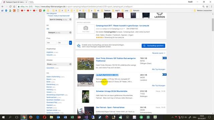Image resolution: width=214 pixels, height=120 pixels.
Task: Filter location to Nordrhein-Westfalen
Action: (53, 100)
